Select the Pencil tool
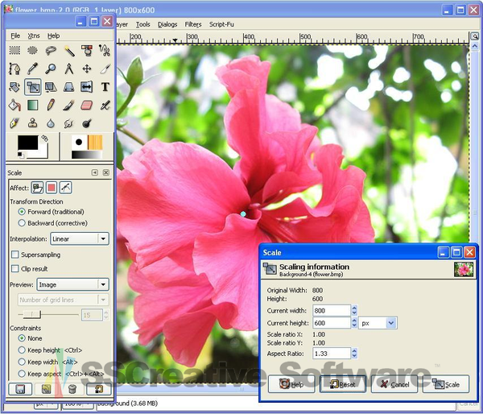Screen dimensions: 483x414 pyautogui.click(x=51, y=106)
